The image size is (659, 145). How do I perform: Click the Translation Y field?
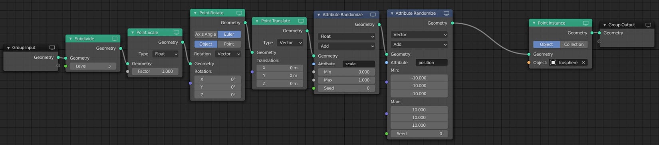[x=280, y=75]
